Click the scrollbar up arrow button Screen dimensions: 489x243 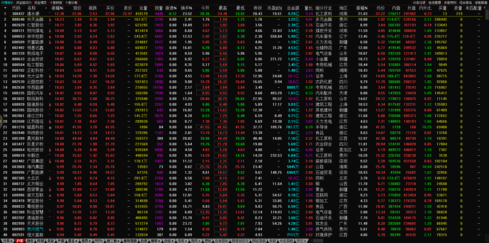[x=487, y=8]
